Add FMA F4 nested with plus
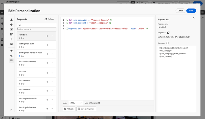The width and height of the screenshot is (205, 119). (47, 91)
